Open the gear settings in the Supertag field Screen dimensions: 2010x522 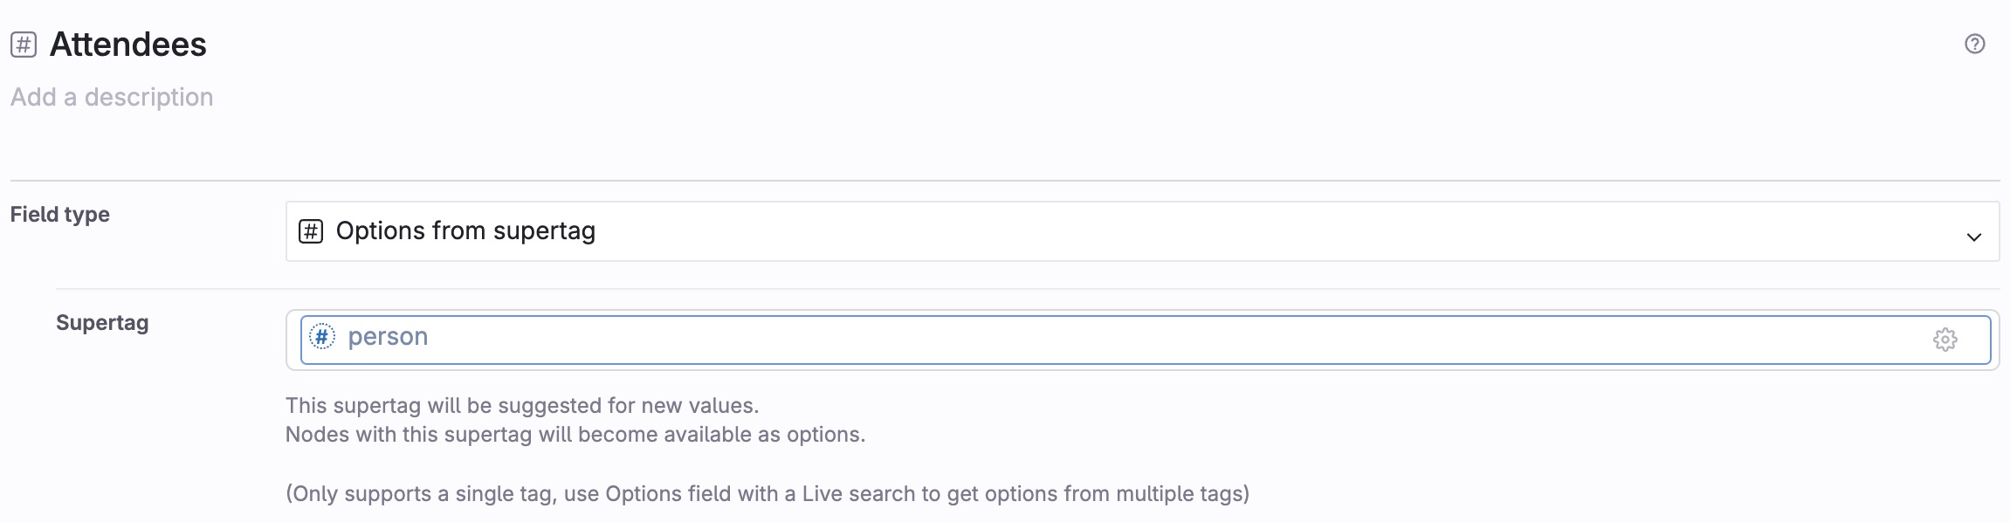[x=1945, y=340]
